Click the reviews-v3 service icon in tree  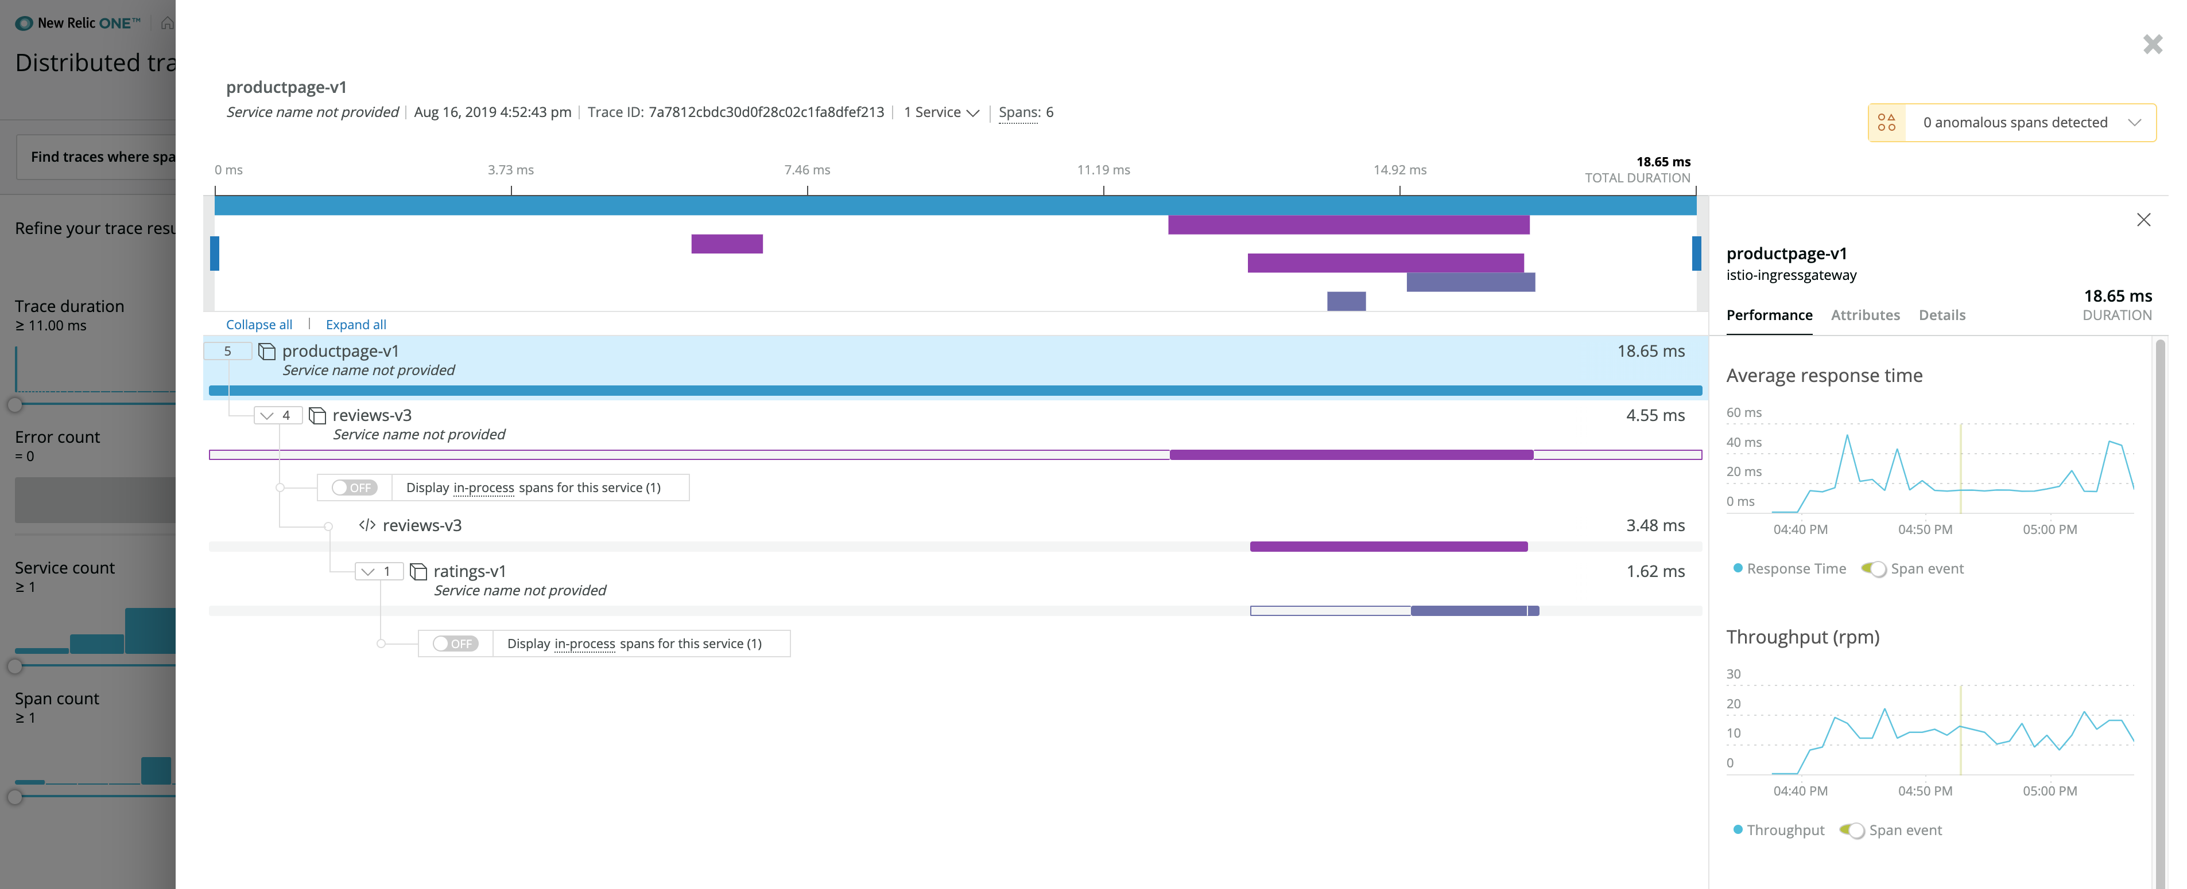pos(317,416)
